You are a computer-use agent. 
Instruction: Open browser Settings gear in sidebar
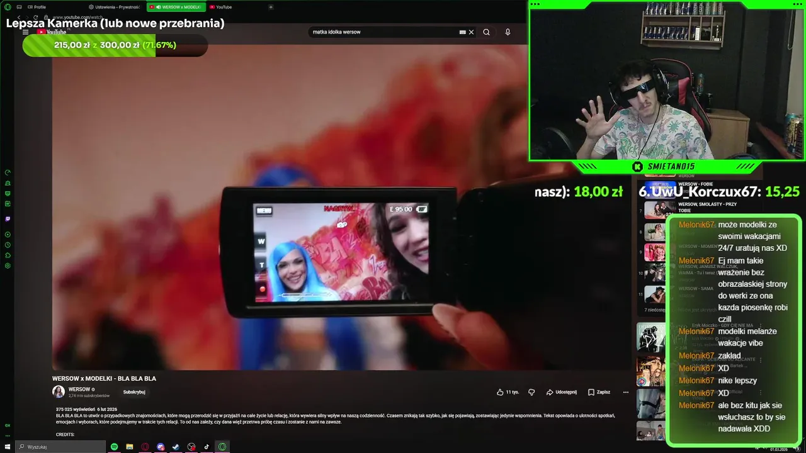point(8,266)
